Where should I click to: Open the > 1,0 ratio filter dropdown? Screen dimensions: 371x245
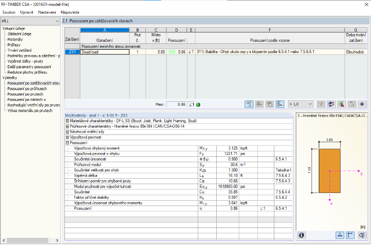[x=301, y=104]
